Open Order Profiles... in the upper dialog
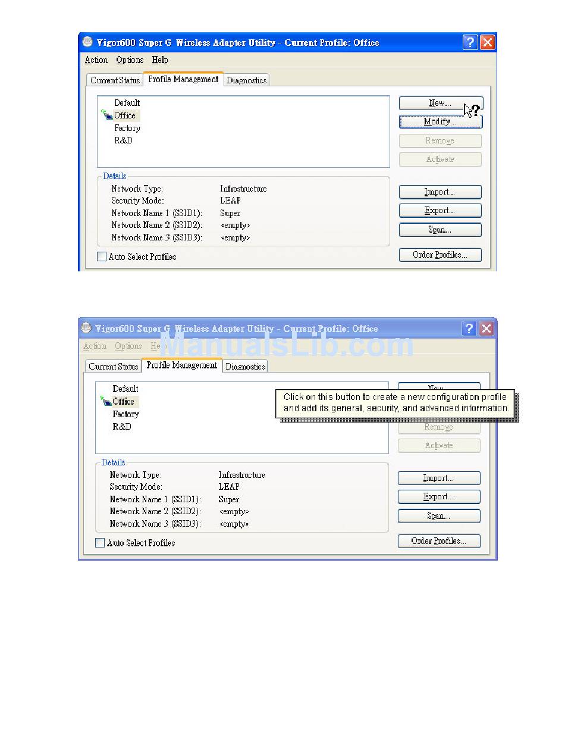This screenshot has height=754, width=565. coord(440,255)
